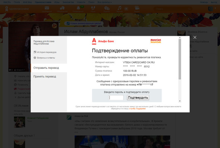Click the Помощь link at the top right
The width and height of the screenshot is (220, 148).
[x=204, y=2]
